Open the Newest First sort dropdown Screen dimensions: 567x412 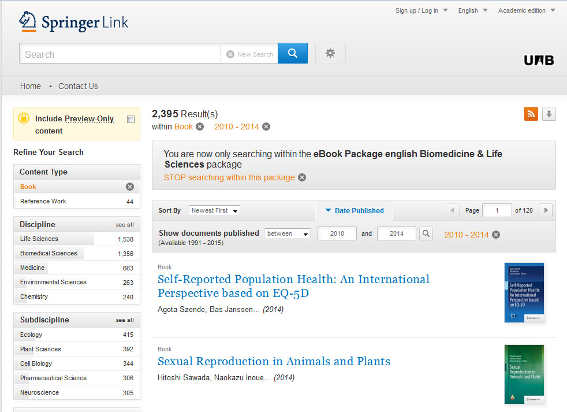[214, 210]
